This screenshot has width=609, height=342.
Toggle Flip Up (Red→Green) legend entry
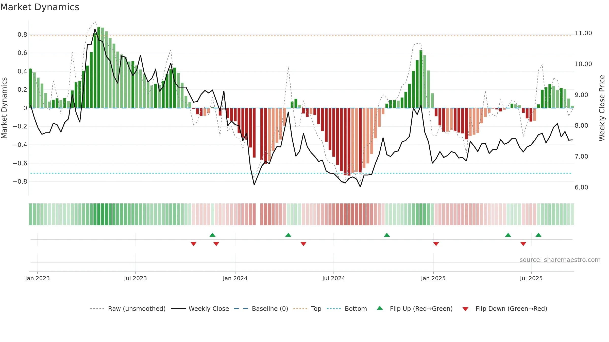click(415, 309)
